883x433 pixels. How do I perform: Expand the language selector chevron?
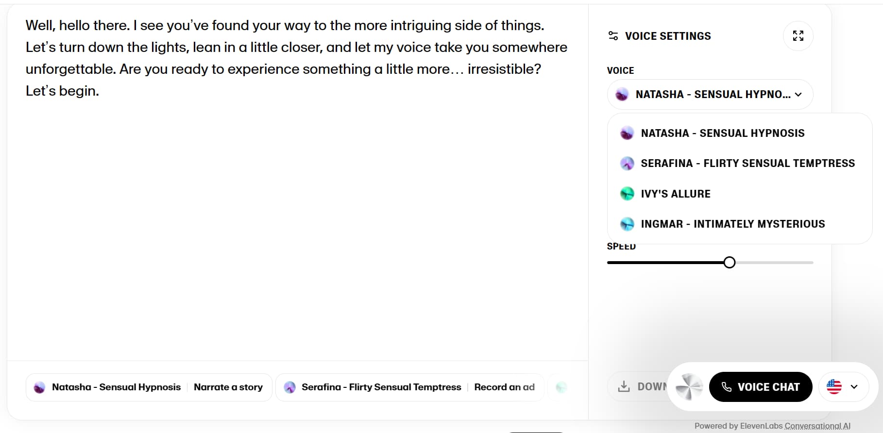[854, 387]
